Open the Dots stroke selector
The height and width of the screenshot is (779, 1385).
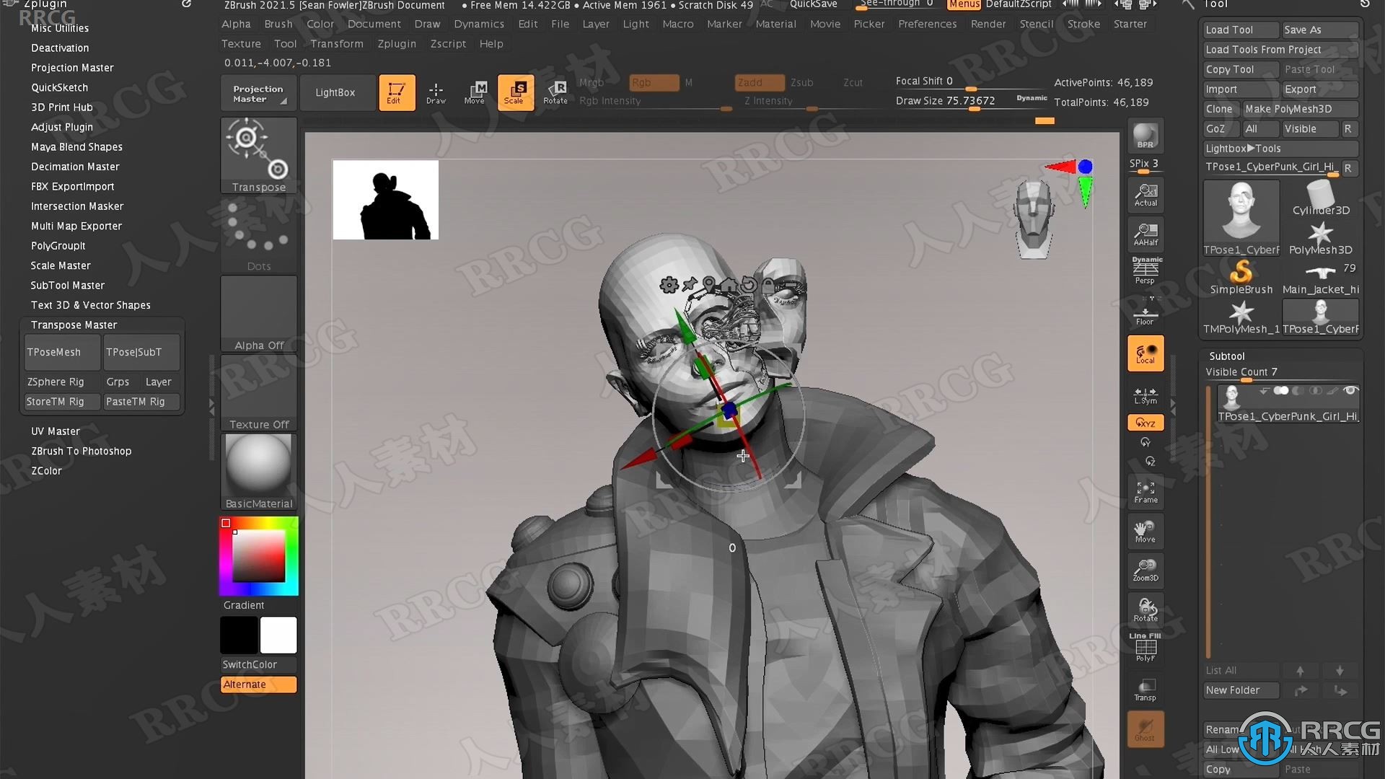coord(259,234)
